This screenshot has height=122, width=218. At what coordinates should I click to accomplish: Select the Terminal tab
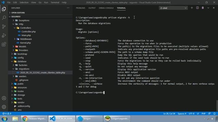click(x=121, y=8)
